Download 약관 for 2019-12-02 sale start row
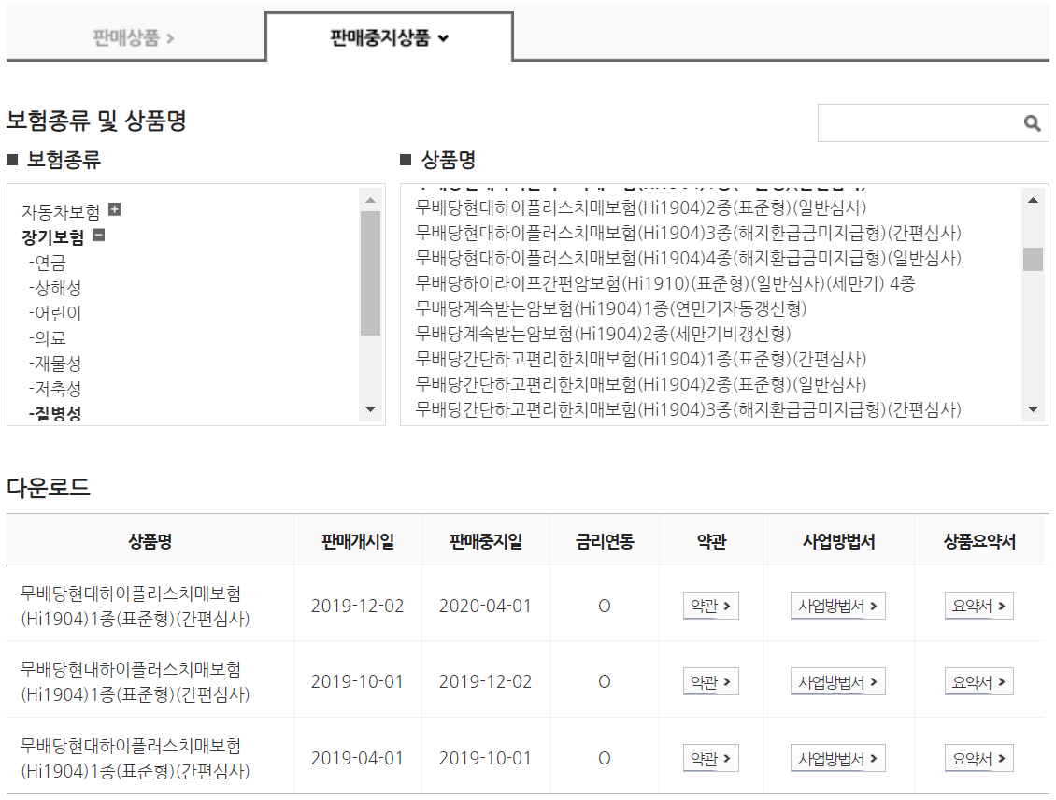Viewport: 1056px width, 800px height. click(x=710, y=606)
